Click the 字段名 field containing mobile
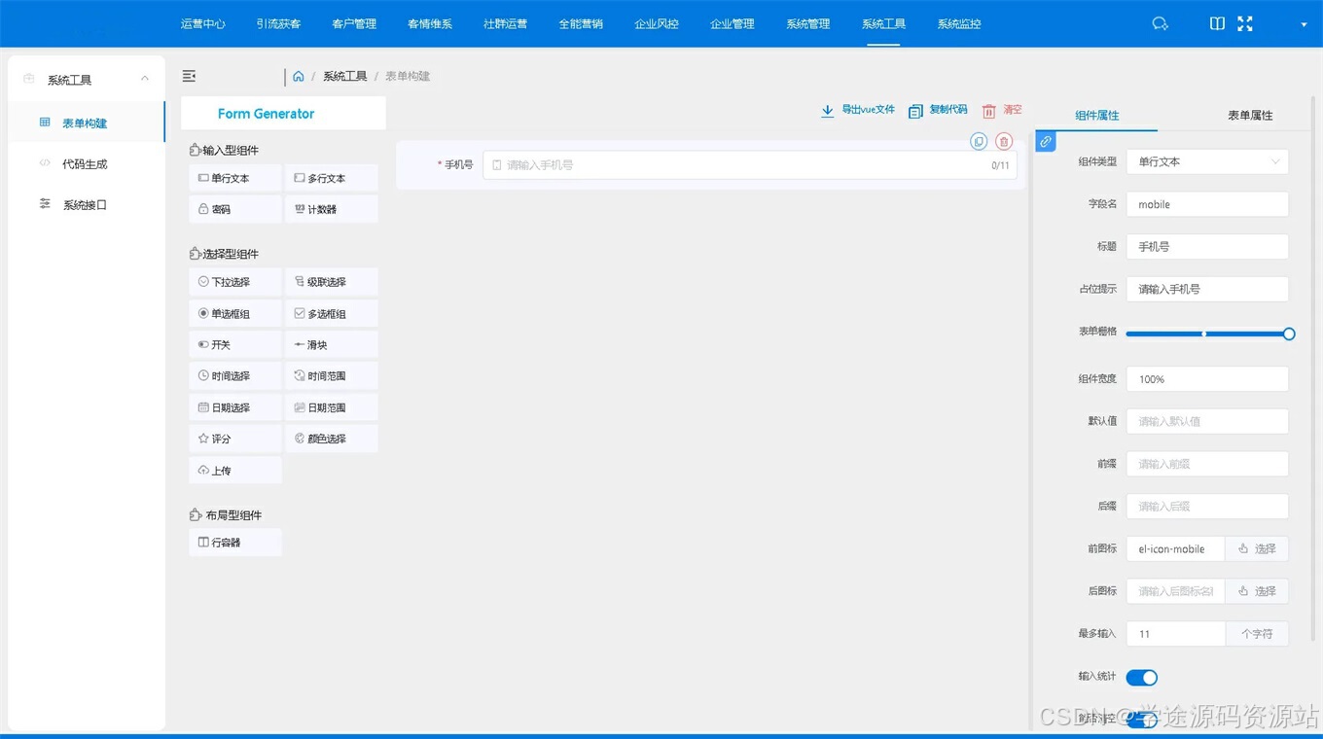The image size is (1323, 739). (x=1207, y=204)
